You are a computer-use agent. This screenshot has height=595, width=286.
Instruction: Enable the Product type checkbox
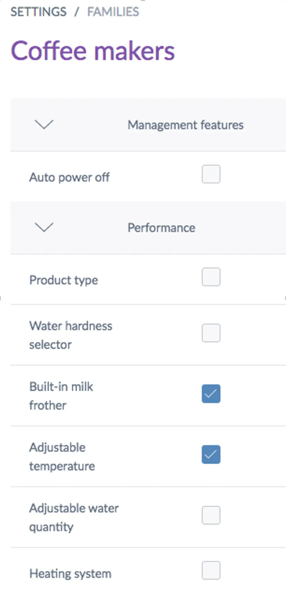211,277
